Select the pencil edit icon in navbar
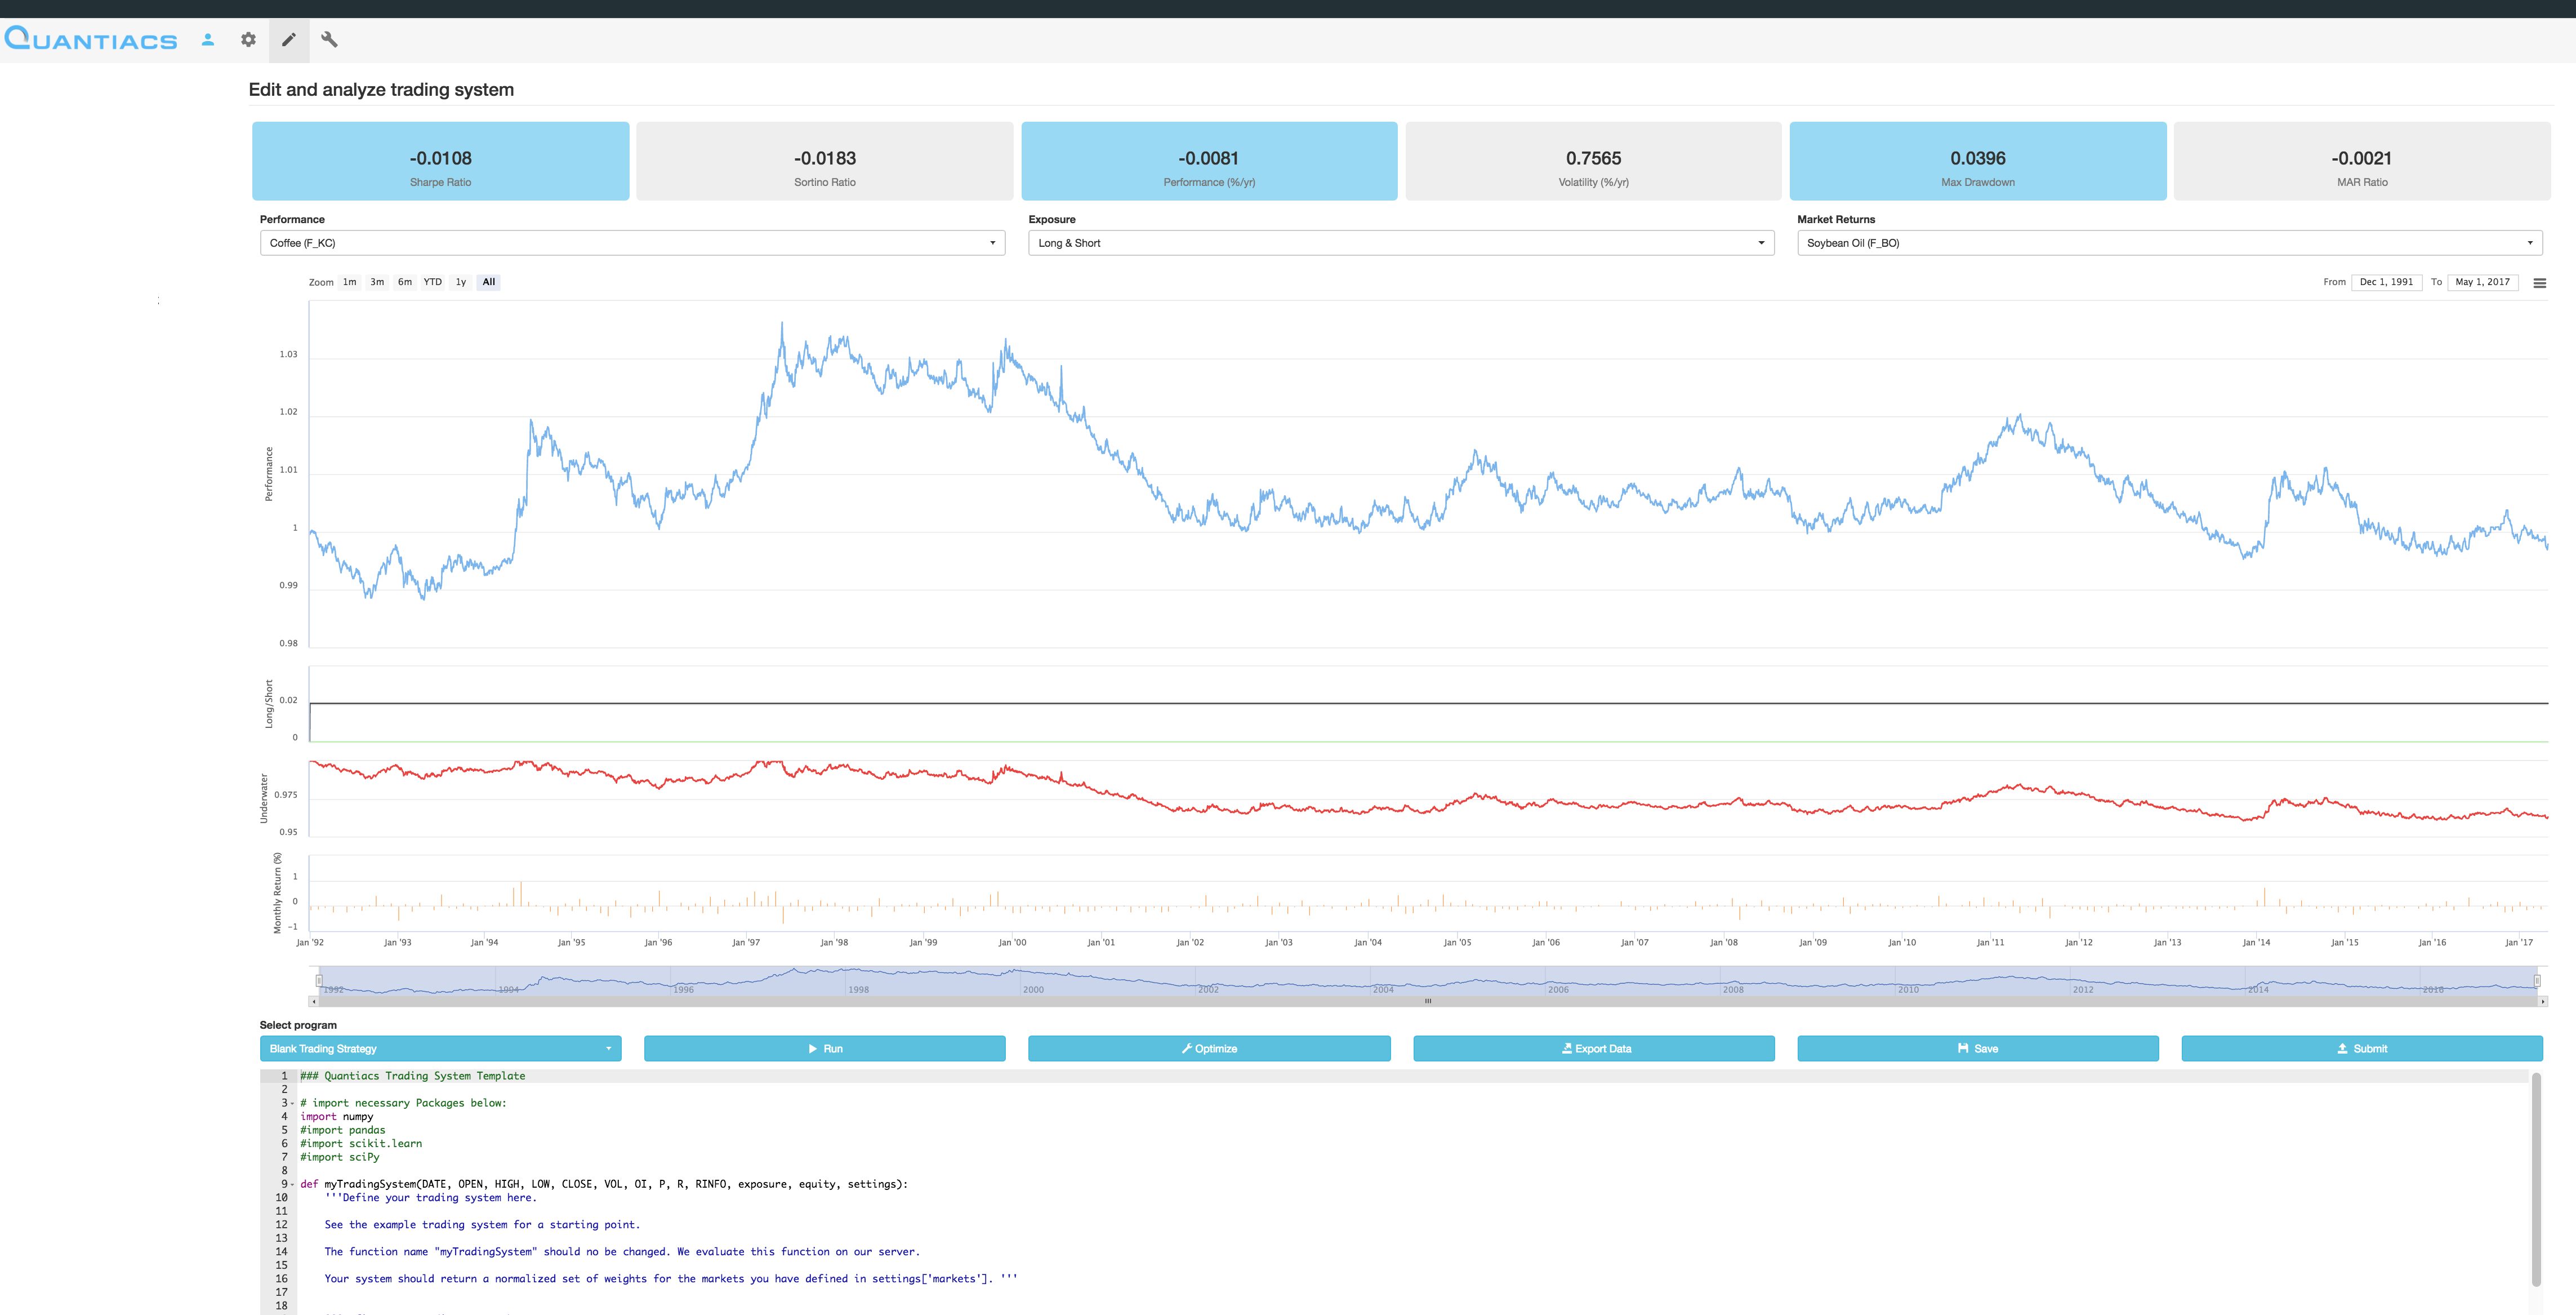Viewport: 2576px width, 1315px height. point(289,40)
